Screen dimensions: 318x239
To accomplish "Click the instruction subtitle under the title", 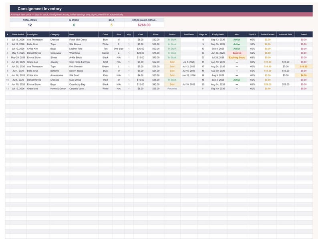I will pyautogui.click(x=67, y=14).
